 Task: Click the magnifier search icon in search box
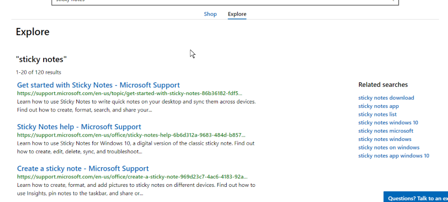tap(393, 1)
